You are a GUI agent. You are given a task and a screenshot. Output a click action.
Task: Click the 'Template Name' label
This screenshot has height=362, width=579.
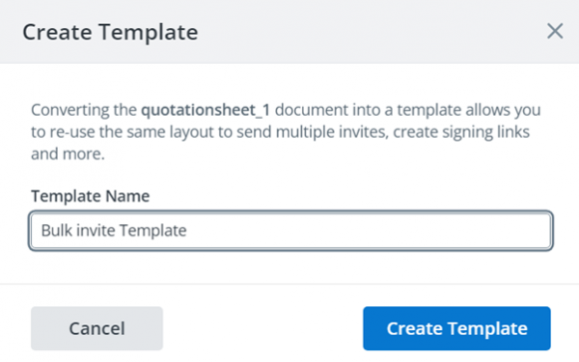coord(91,196)
